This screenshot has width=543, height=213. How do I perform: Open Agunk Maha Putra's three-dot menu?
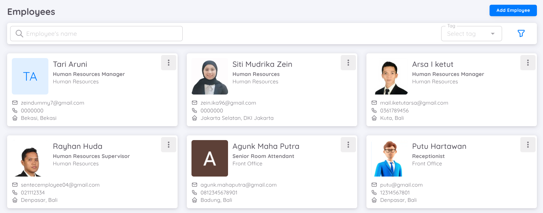(348, 145)
